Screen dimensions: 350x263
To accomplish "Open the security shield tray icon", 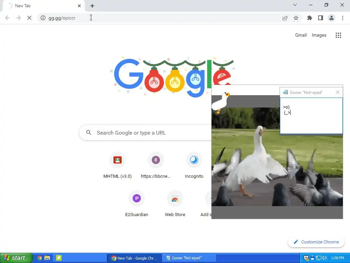I will [x=306, y=258].
